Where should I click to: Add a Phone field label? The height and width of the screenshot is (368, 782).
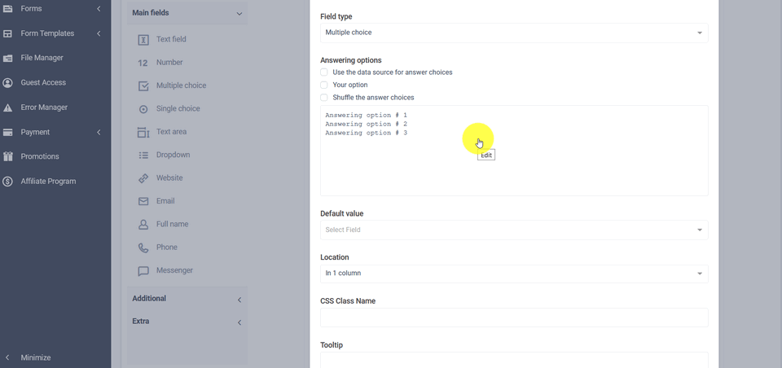pos(166,248)
